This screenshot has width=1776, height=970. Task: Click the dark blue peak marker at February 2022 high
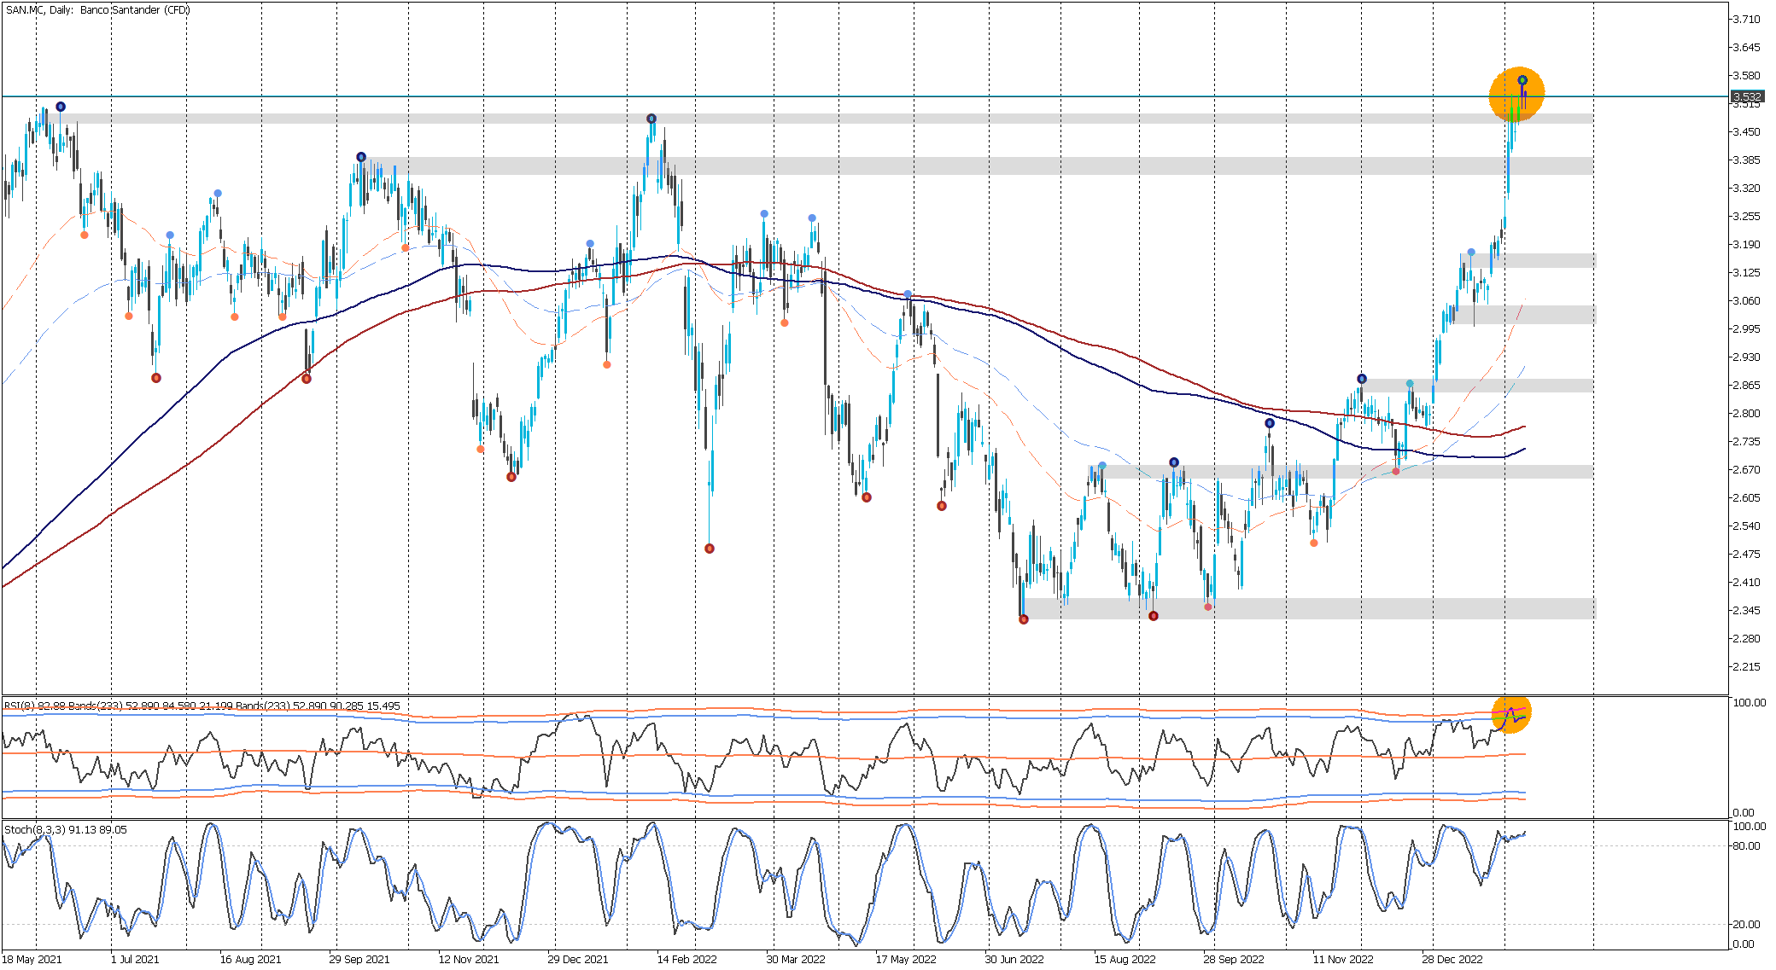(651, 119)
